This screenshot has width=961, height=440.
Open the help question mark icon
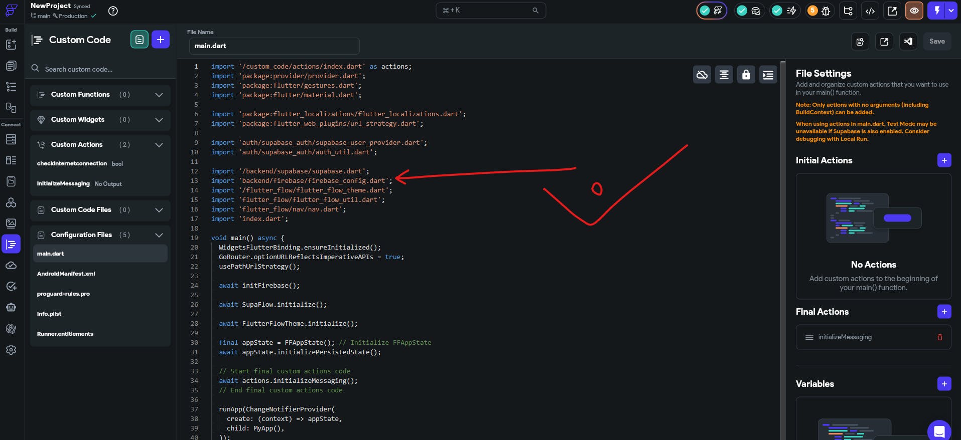point(113,11)
